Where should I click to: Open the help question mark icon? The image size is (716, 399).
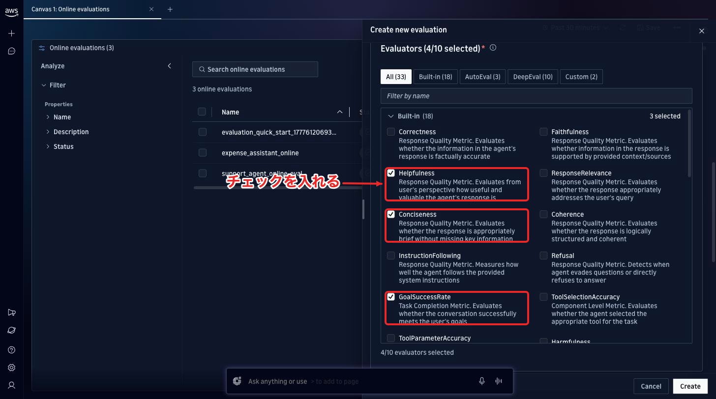(12, 350)
